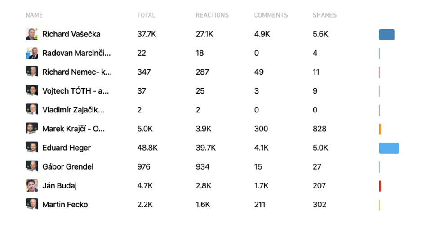
Task: Open Gábor Grendel name link
Action: click(68, 166)
